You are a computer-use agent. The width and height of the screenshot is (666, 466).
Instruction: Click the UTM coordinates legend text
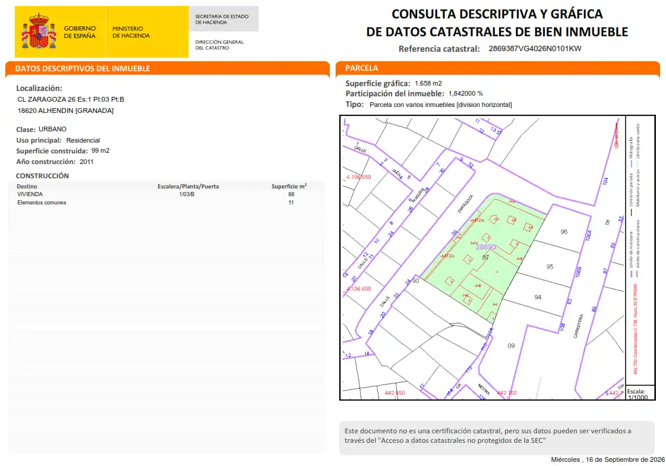coord(636,329)
